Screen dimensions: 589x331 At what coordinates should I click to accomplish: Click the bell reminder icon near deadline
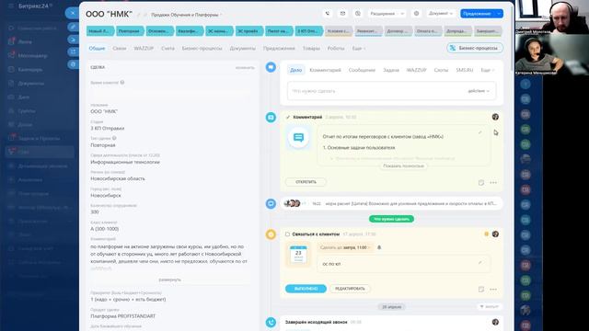[x=379, y=247]
